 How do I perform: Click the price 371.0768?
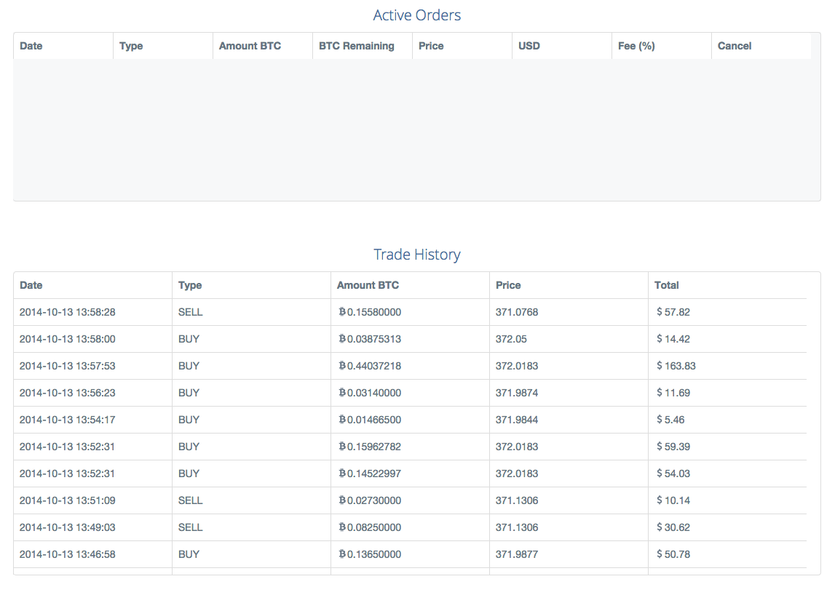point(517,312)
